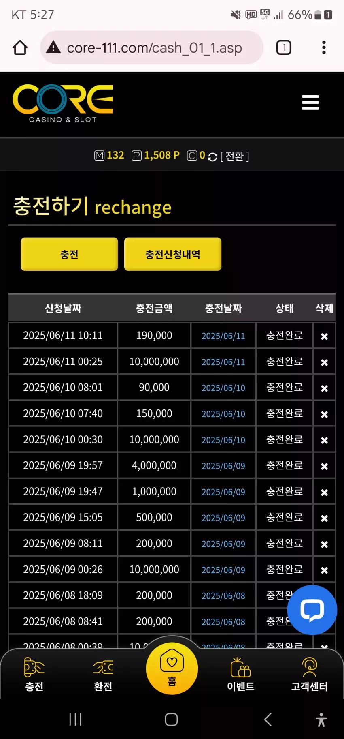Tap the 홈 center button
Image resolution: width=344 pixels, height=739 pixels.
point(172,668)
